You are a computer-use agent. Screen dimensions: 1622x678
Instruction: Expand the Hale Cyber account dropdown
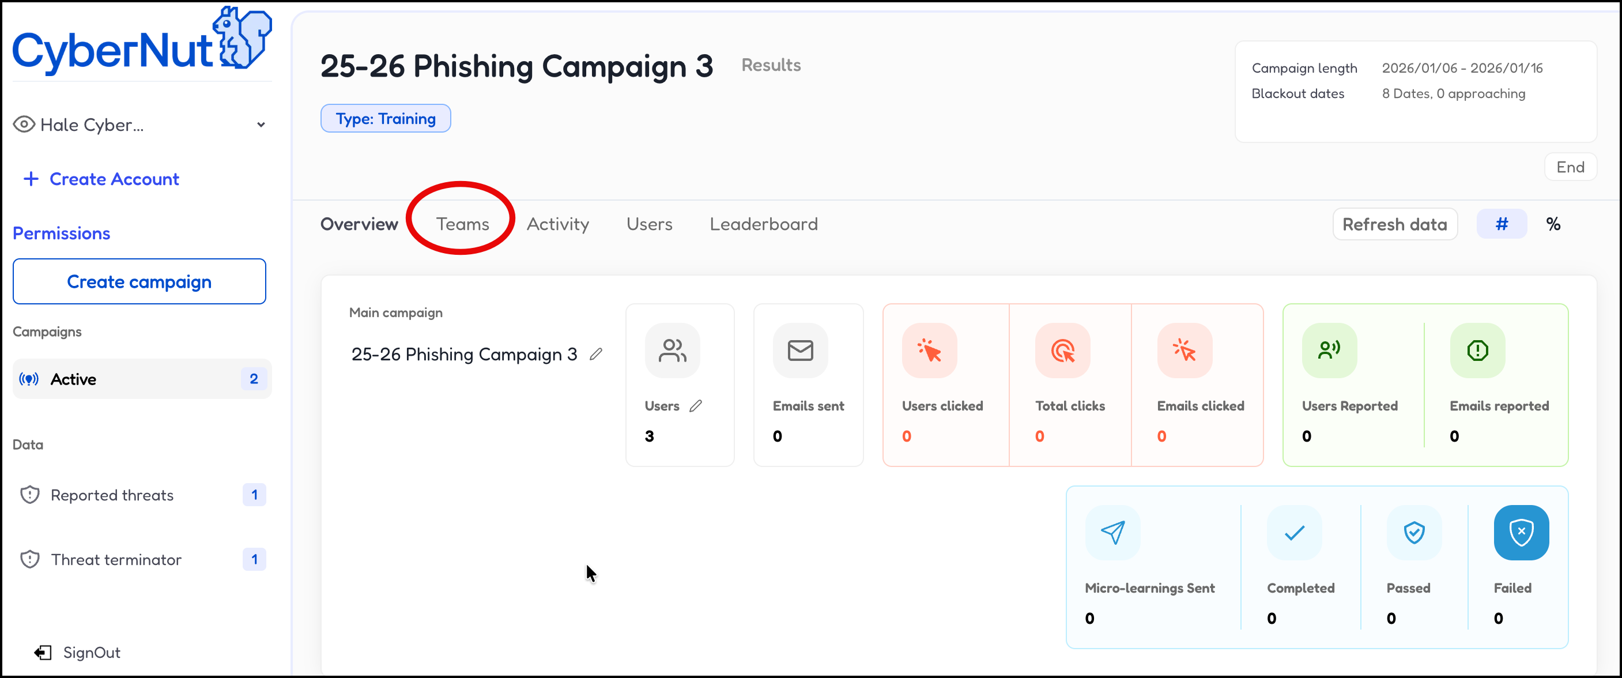tap(261, 125)
